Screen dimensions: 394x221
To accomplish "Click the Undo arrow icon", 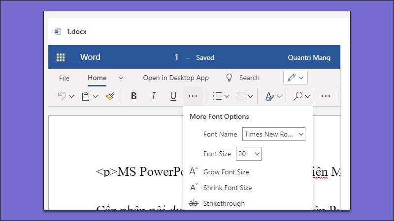I will point(62,96).
